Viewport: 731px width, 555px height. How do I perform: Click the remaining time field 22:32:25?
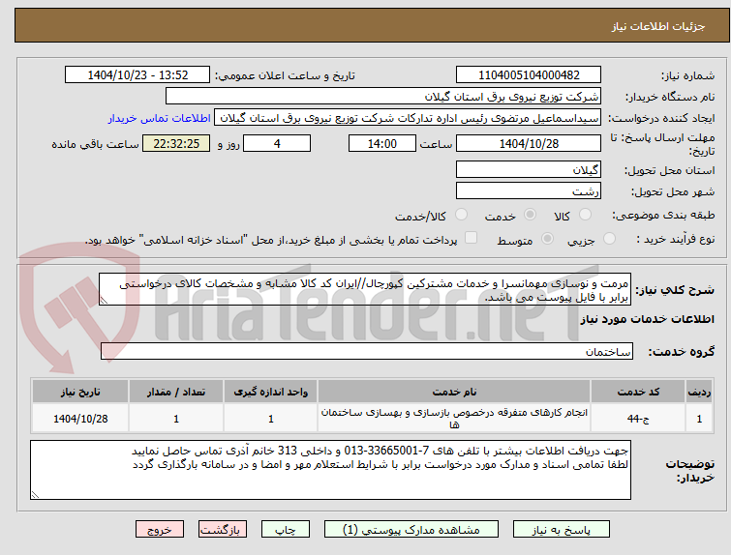click(x=176, y=143)
